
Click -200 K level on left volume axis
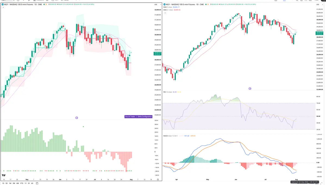(157, 171)
